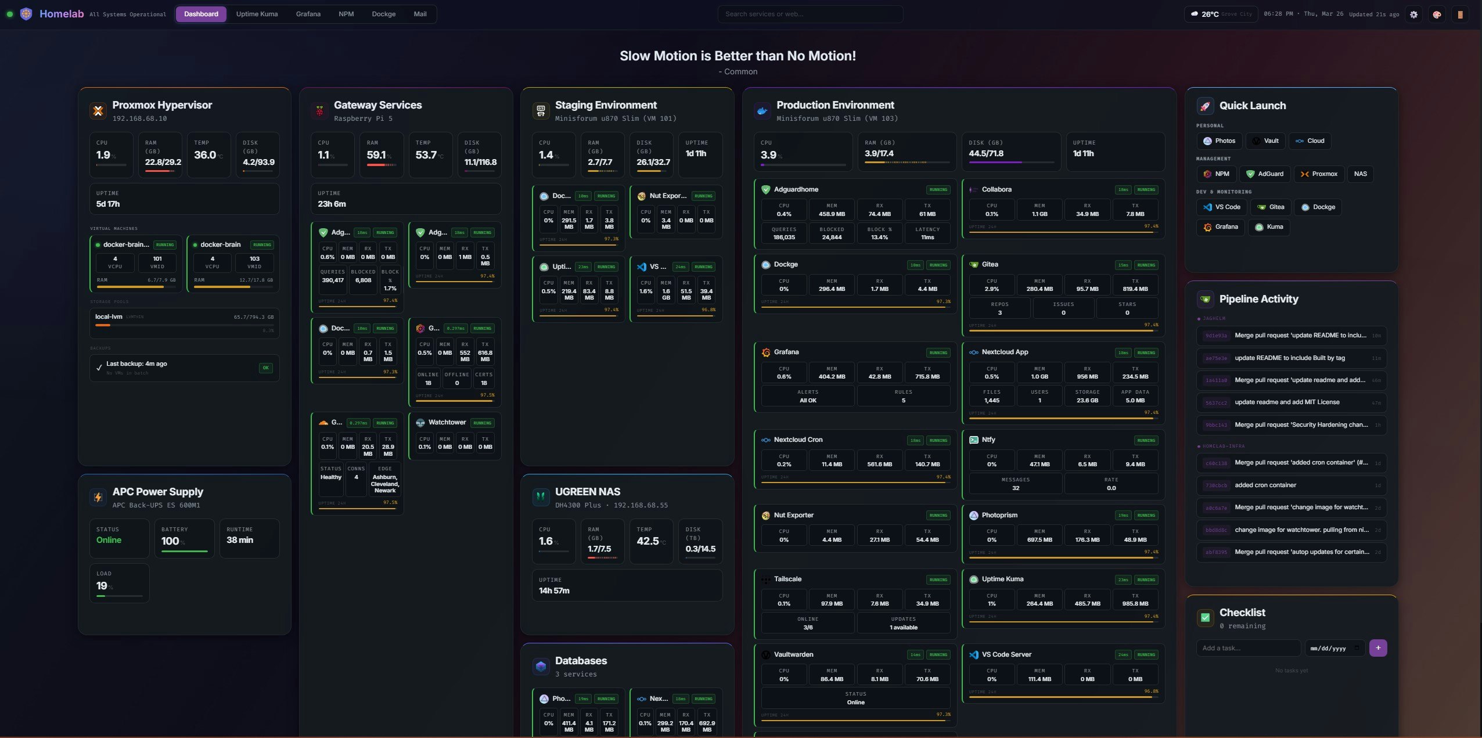Open commit 'added cron container'
This screenshot has height=738, width=1482.
(1292, 485)
